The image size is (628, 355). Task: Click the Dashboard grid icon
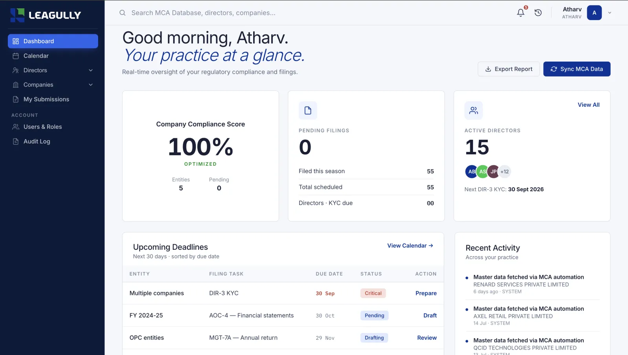(x=16, y=41)
